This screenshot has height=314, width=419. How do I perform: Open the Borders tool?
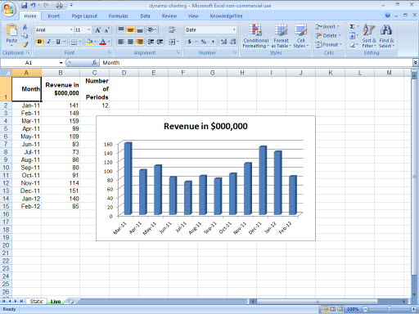tap(74, 42)
